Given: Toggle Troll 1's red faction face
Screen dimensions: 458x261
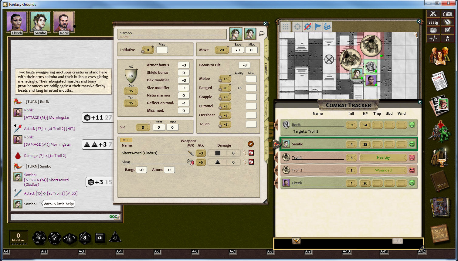Looking at the screenshot, I should click(412, 158).
